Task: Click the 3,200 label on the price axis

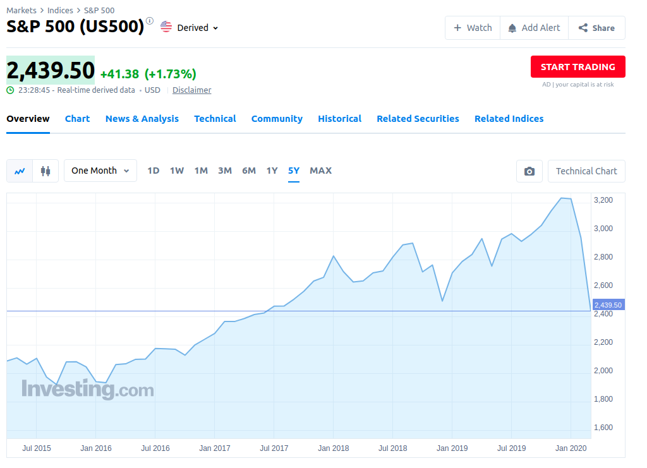Action: click(603, 200)
